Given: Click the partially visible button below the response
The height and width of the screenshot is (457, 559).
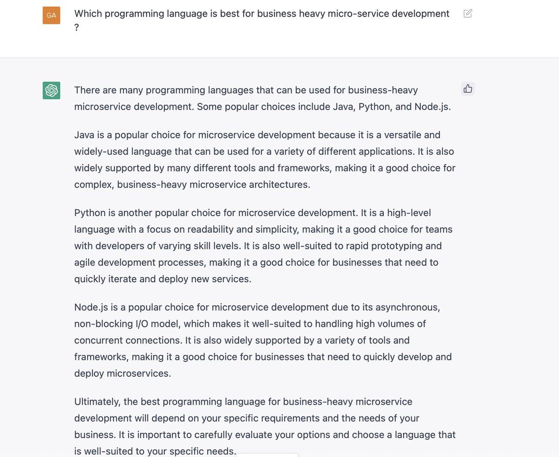Looking at the screenshot, I should [268, 455].
